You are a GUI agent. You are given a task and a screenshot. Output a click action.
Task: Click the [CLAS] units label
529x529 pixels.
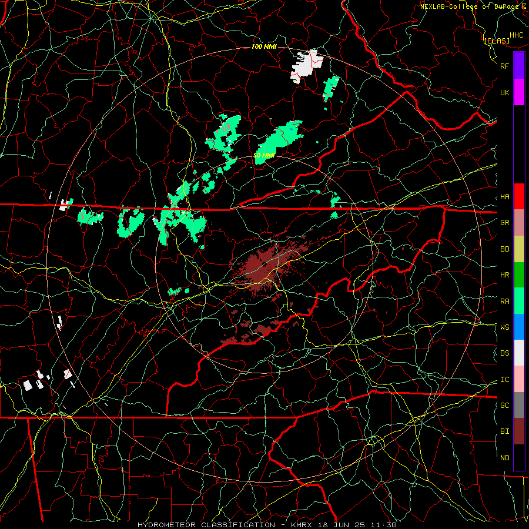coord(497,41)
